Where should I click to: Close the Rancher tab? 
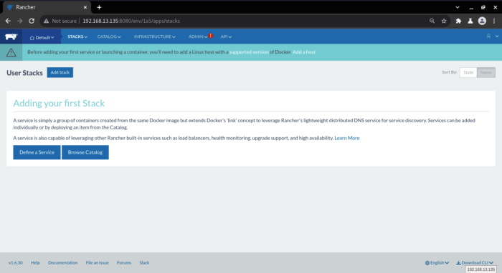point(85,7)
